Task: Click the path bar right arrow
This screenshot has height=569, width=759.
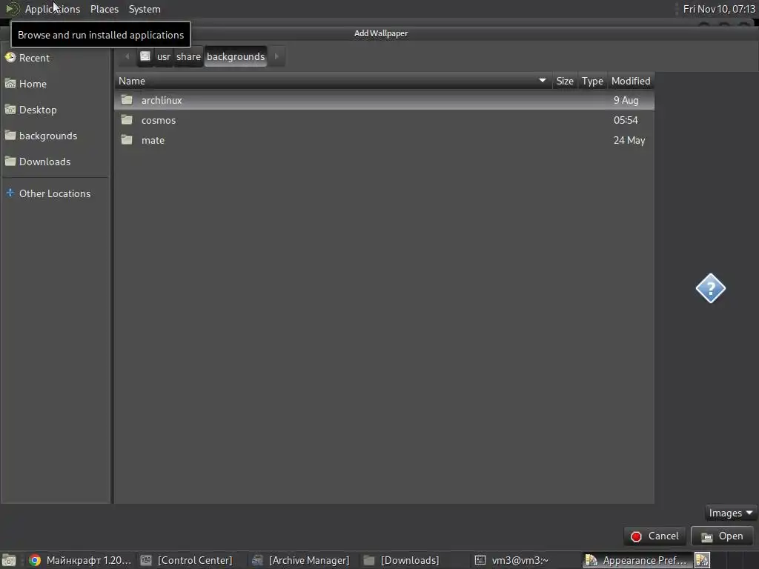Action: click(276, 56)
